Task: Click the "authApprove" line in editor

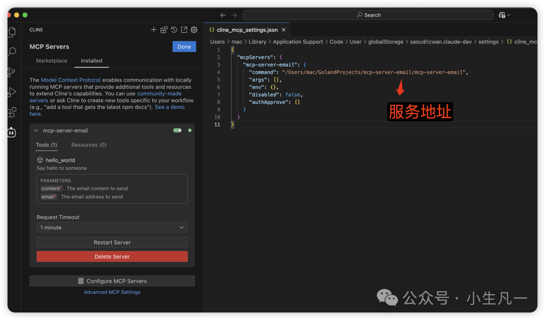Action: coord(274,102)
